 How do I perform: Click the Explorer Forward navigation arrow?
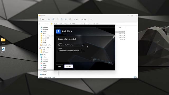click(x=43, y=24)
